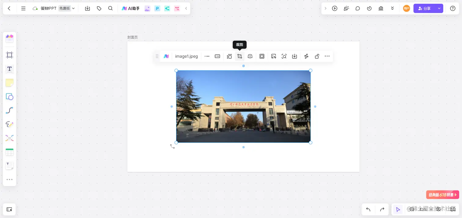Select the Shapes tool

pyautogui.click(x=9, y=97)
